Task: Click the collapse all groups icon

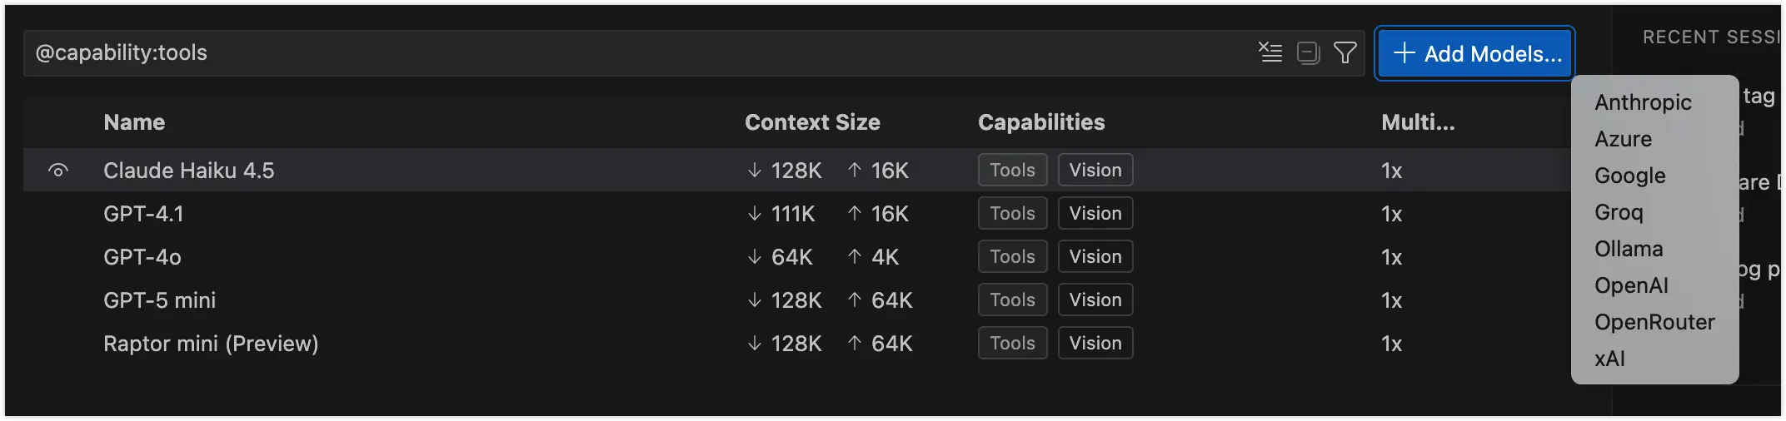Action: [x=1308, y=53]
